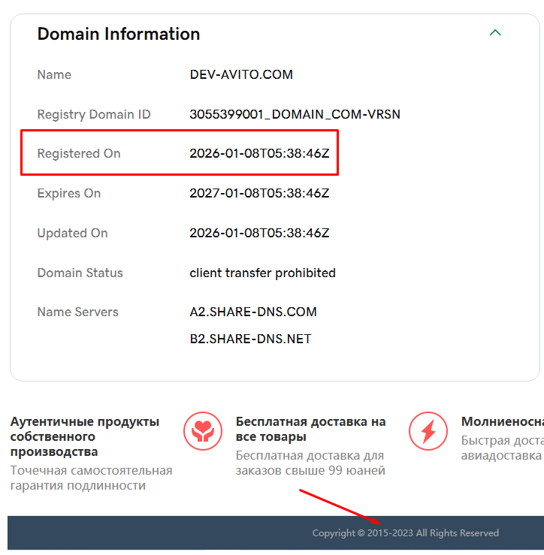Viewport: 544px width, 555px height.
Task: Click the Аутентичные продукты собственного производства heading
Action: (x=85, y=436)
